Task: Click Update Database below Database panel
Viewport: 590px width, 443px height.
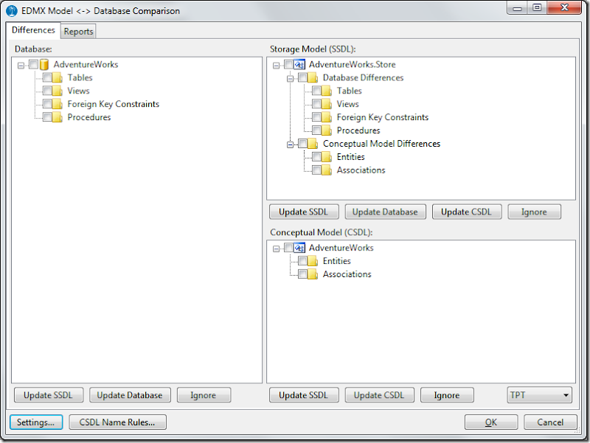Action: [x=130, y=395]
